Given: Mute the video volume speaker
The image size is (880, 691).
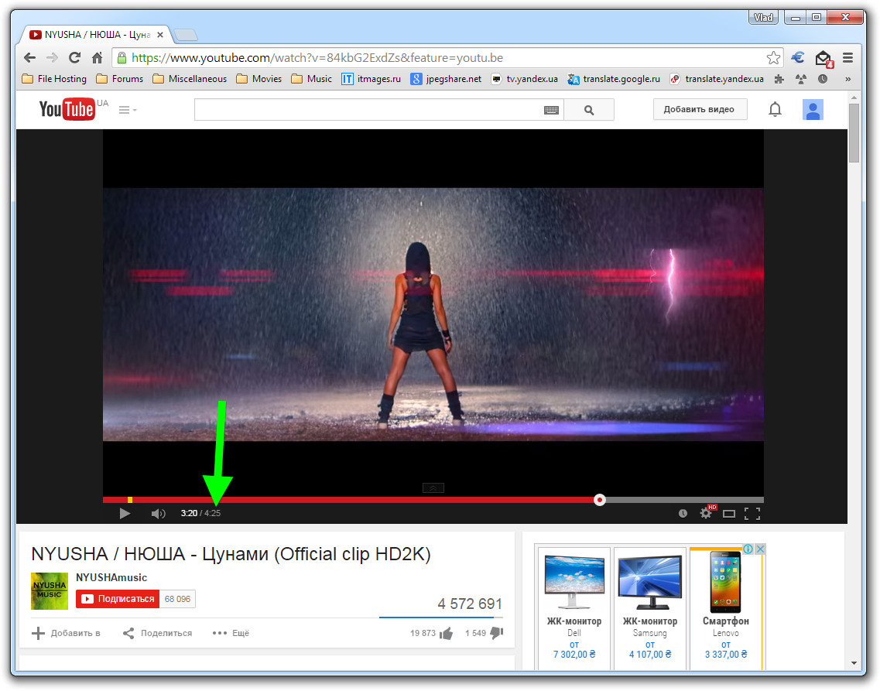Looking at the screenshot, I should (x=158, y=513).
